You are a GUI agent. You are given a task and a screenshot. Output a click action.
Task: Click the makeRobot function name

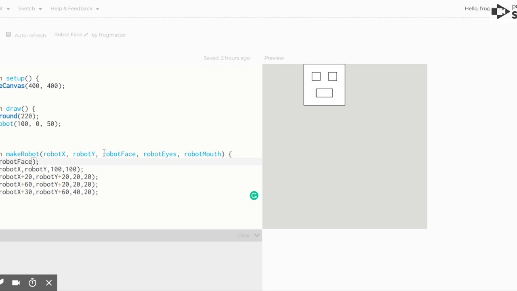click(22, 154)
